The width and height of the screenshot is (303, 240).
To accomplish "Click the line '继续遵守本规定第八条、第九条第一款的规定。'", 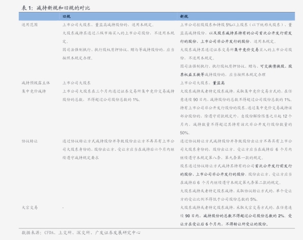I will coord(222,158).
